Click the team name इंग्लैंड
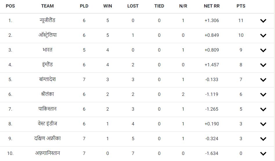 47,65
